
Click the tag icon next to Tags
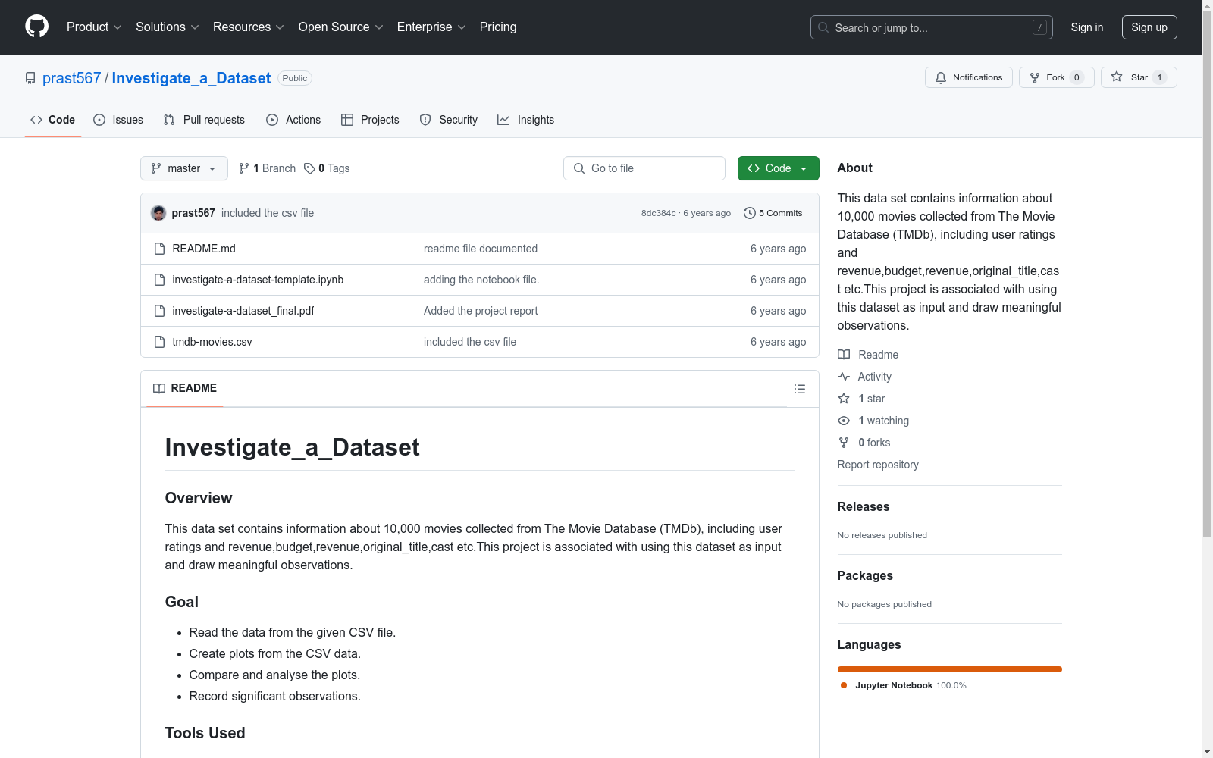tap(309, 168)
